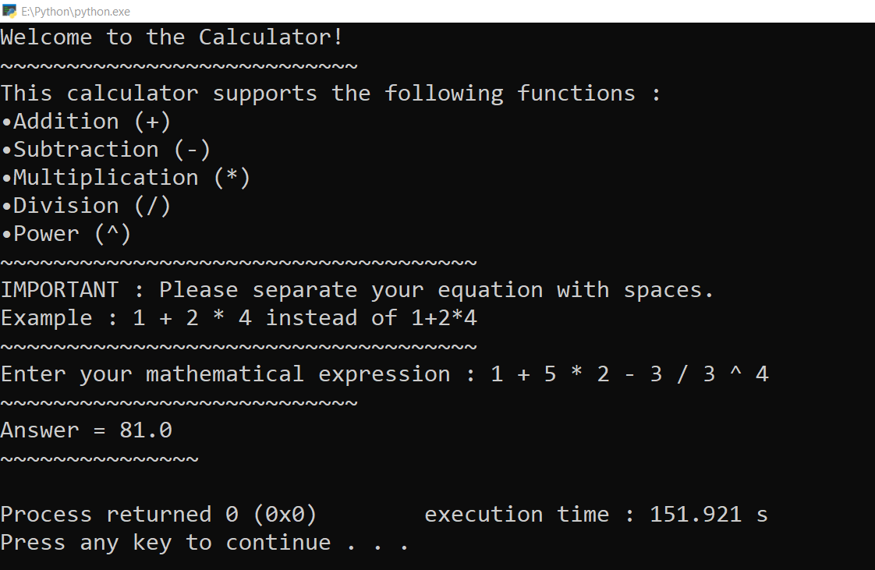Click the entered expression after the input prompt
The image size is (875, 570).
coord(632,374)
